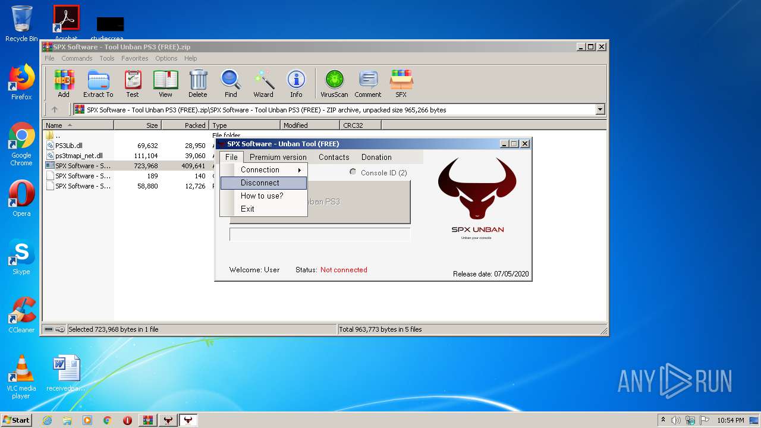The image size is (761, 428).
Task: Click the taskbar clock showing 10:54 PM
Action: tap(730, 420)
